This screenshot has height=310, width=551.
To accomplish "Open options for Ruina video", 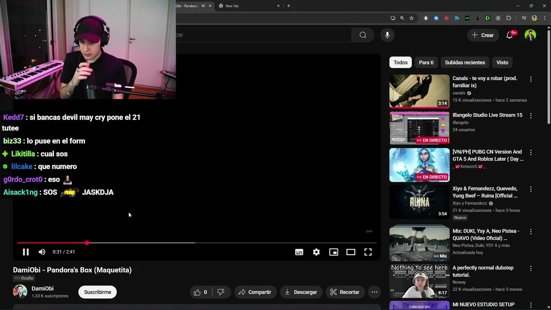I will coord(531,189).
